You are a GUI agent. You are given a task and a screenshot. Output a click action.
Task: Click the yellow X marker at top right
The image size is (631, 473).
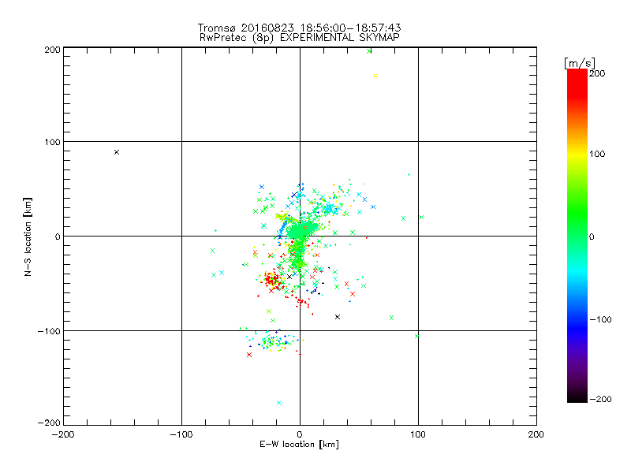[x=375, y=76]
